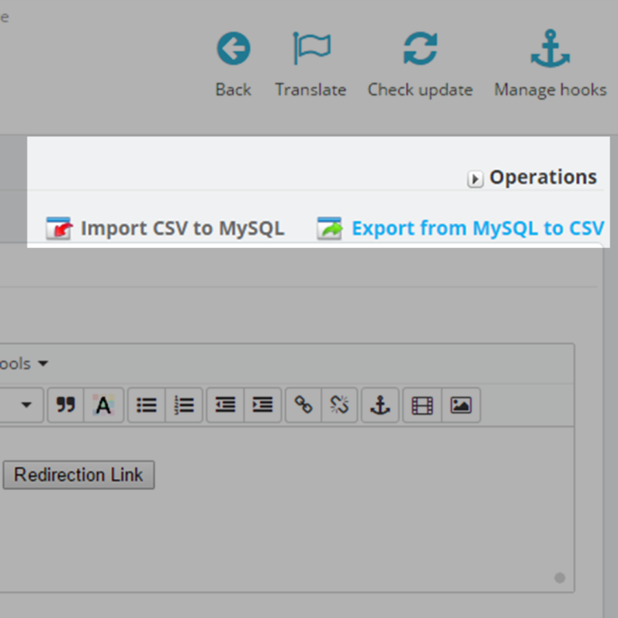This screenshot has height=618, width=618.
Task: Expand the Operations arrow toggle
Action: point(475,179)
